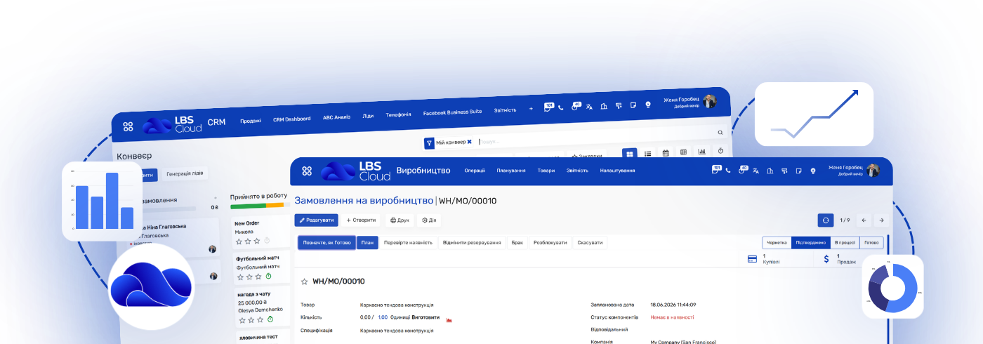Click the Скасувати button
983x344 pixels.
point(590,243)
